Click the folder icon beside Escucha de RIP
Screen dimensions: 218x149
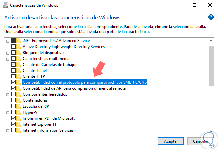(19, 106)
